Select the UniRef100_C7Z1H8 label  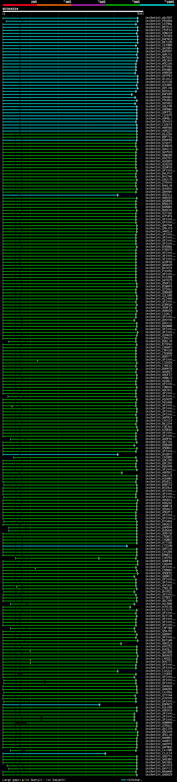pos(159,546)
